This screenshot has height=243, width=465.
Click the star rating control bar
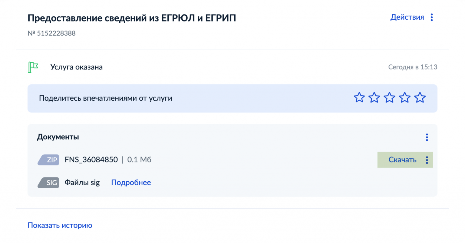[390, 98]
